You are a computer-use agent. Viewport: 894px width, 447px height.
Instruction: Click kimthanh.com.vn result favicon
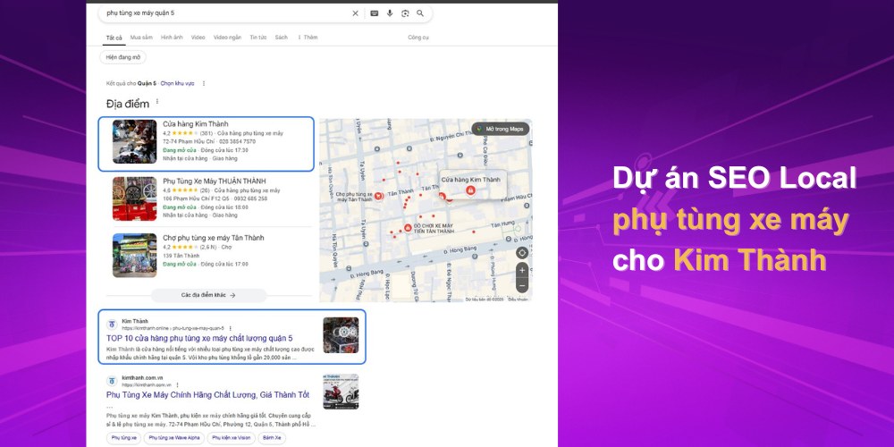112,381
